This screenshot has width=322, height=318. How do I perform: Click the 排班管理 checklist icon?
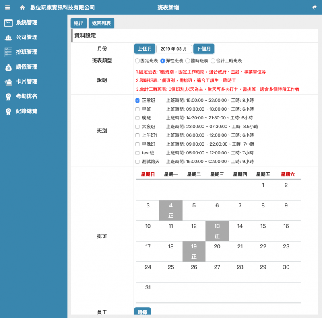click(x=8, y=52)
